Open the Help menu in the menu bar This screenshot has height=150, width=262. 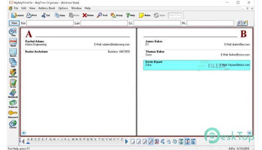click(88, 8)
